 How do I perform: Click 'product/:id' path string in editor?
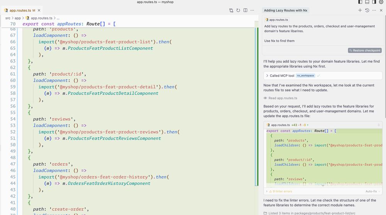click(x=66, y=74)
